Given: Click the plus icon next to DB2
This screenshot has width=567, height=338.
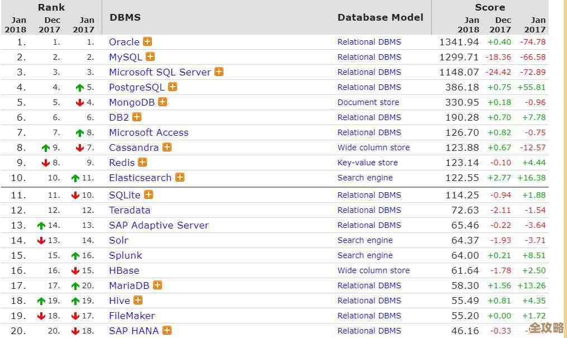Looking at the screenshot, I should [x=137, y=117].
